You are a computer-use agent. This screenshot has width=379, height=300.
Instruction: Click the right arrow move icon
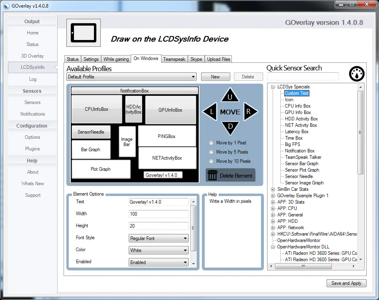(249, 112)
